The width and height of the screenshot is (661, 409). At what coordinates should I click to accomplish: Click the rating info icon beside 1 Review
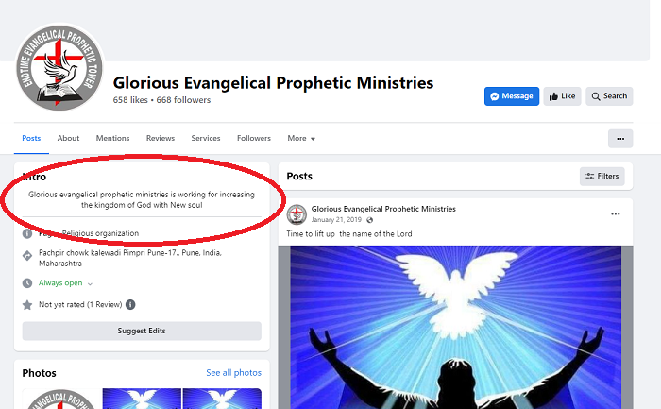130,304
